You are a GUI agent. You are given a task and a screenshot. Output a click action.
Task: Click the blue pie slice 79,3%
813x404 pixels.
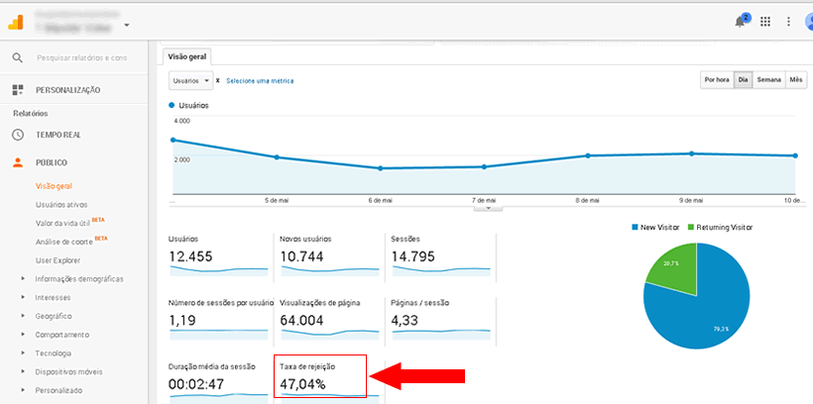pos(710,311)
